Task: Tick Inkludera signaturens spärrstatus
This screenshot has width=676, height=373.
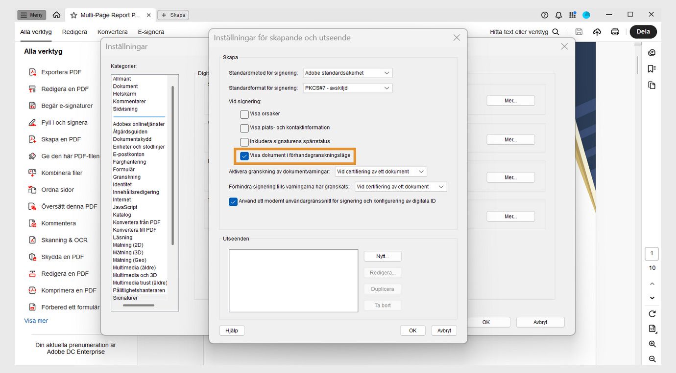Action: pos(244,142)
